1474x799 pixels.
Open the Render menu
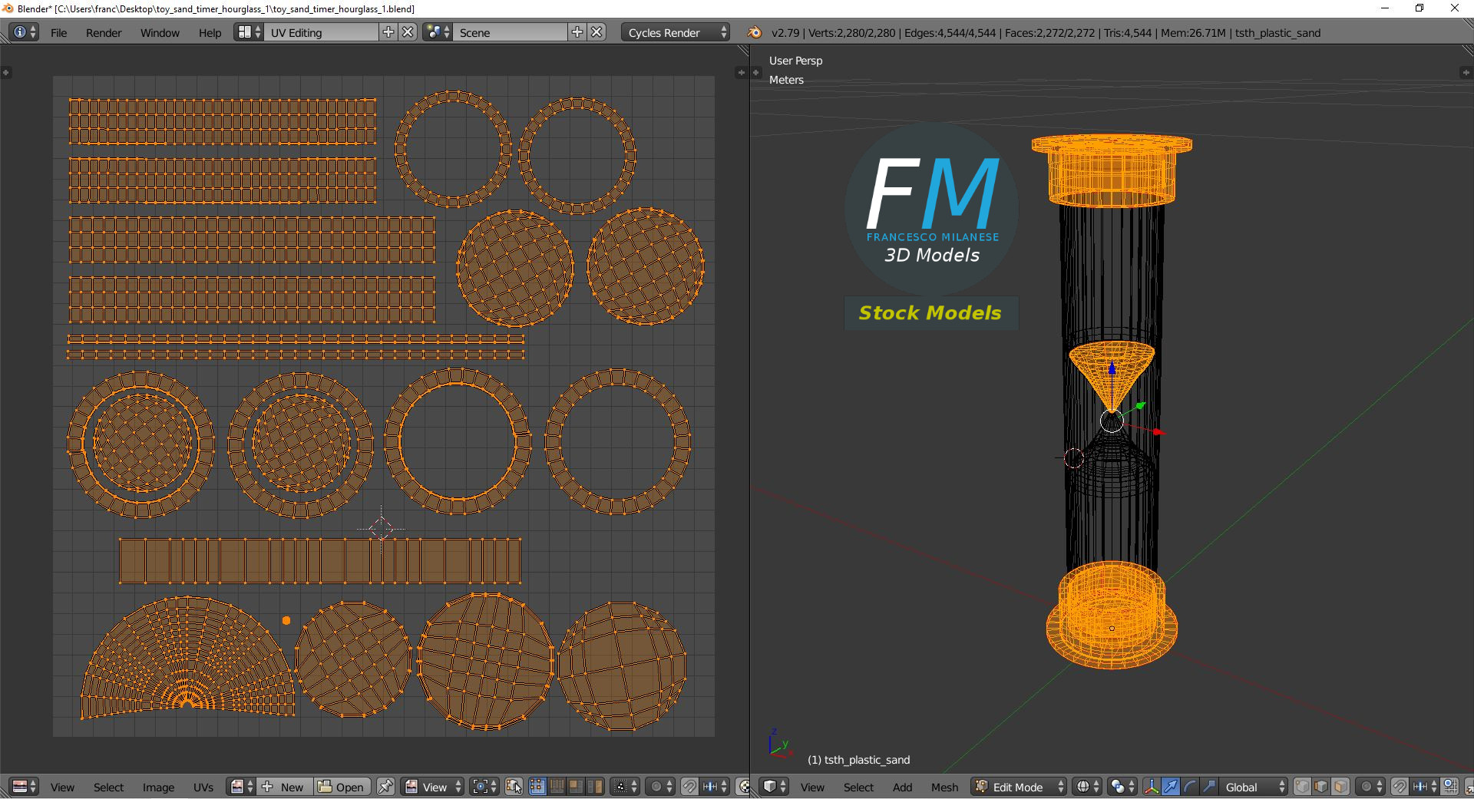tap(104, 32)
